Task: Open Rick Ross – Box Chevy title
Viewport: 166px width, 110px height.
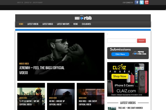Action: pos(88,103)
